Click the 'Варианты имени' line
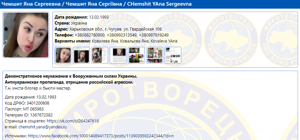The width and height of the screenshot is (300, 140). (116, 41)
